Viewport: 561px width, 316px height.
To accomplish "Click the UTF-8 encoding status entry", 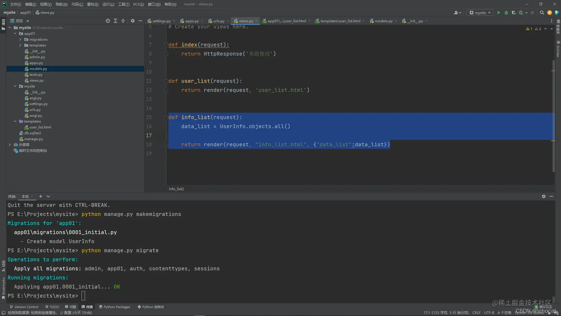I will point(489,313).
